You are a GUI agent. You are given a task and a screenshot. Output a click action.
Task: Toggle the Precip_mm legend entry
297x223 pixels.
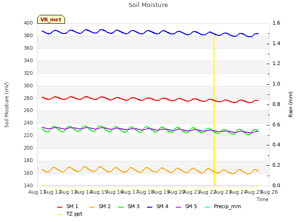[x=223, y=206]
